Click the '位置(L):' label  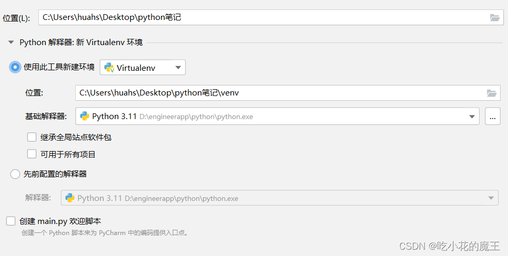[16, 18]
